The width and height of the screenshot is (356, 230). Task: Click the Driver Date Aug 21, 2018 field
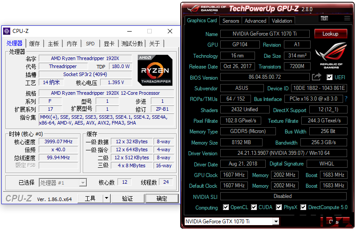(x=243, y=163)
